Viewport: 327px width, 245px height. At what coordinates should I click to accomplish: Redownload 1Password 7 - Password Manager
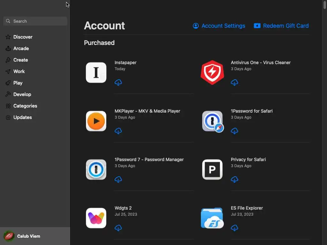[118, 179]
